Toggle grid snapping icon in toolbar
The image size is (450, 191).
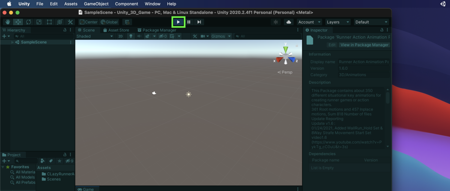[x=127, y=22]
